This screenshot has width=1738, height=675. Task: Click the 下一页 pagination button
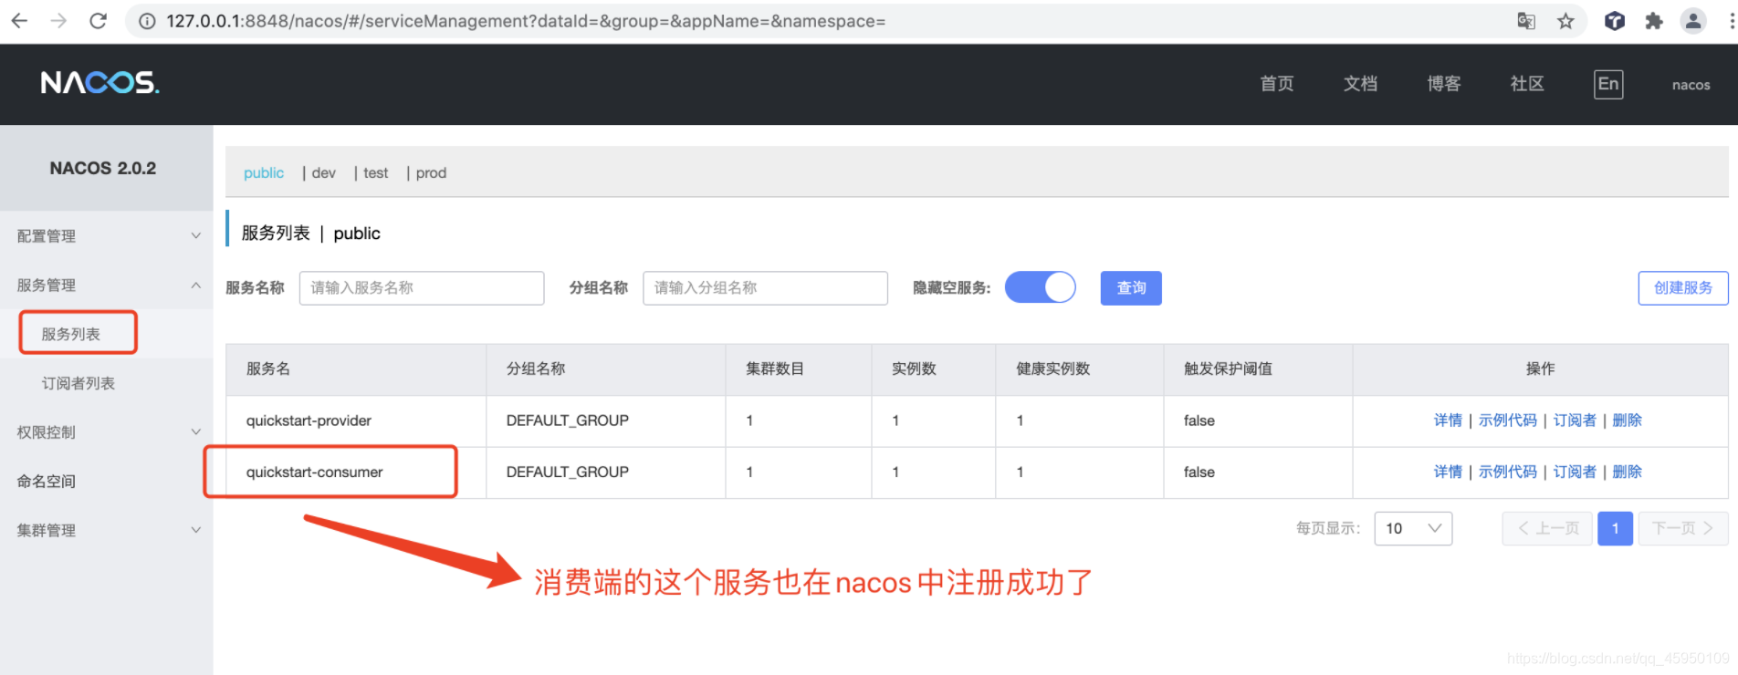[x=1682, y=528]
